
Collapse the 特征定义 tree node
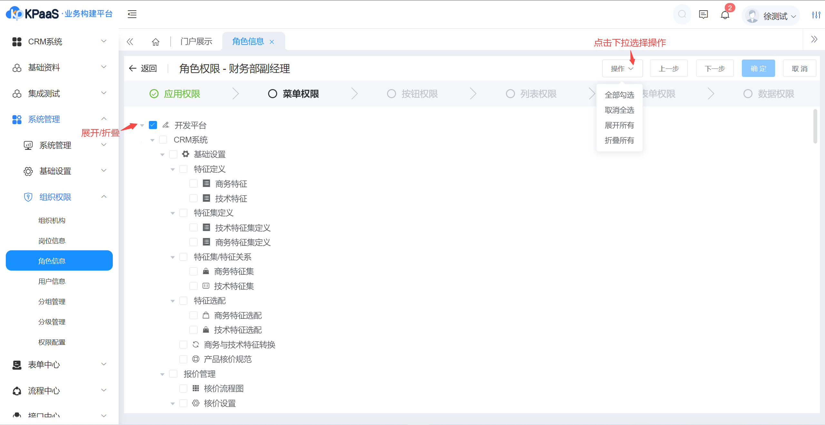tap(173, 169)
